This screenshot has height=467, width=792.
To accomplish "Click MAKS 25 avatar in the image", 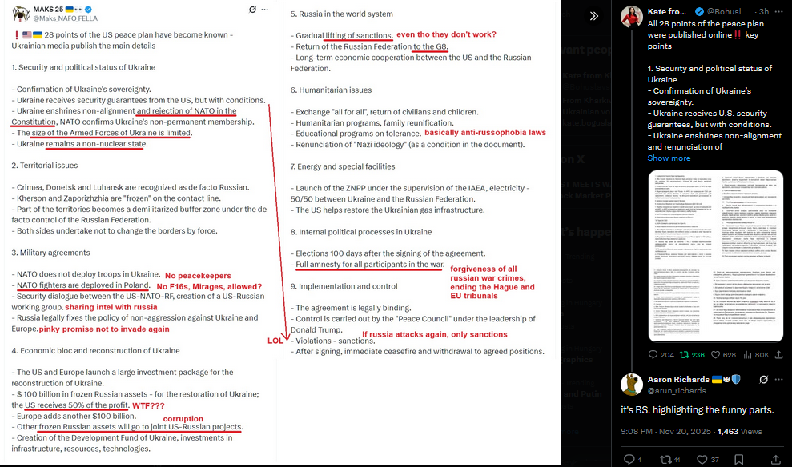I will coord(21,14).
